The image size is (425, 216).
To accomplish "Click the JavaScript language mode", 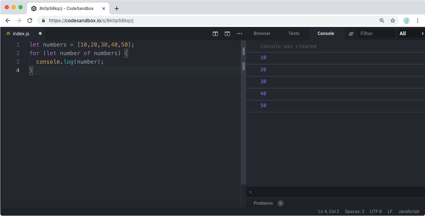I will (409, 212).
